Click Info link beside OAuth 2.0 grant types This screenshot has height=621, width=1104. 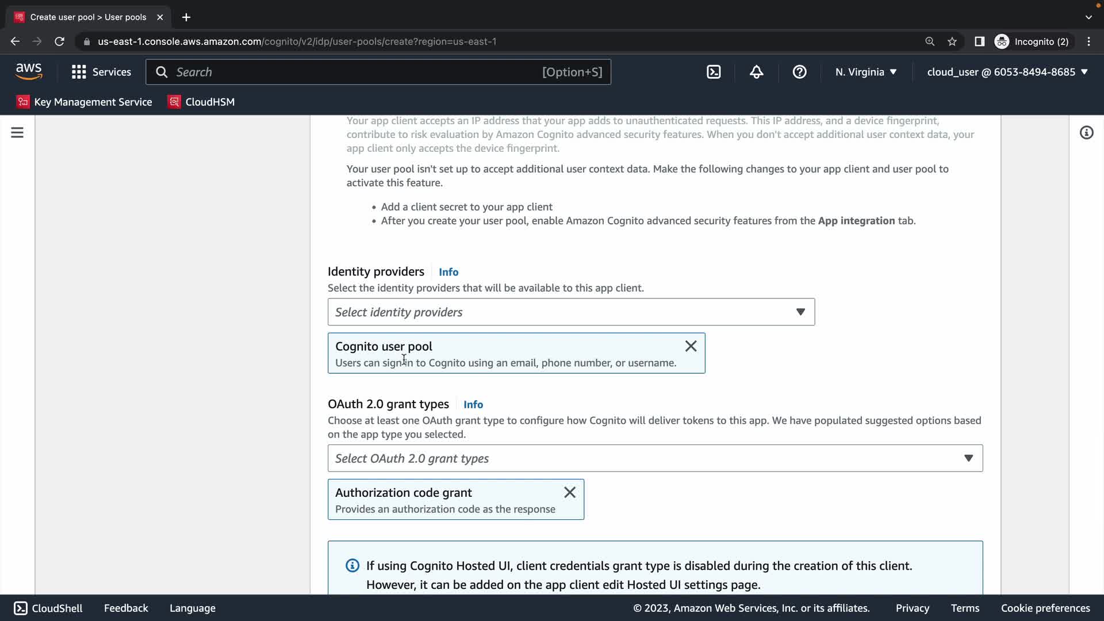473,405
